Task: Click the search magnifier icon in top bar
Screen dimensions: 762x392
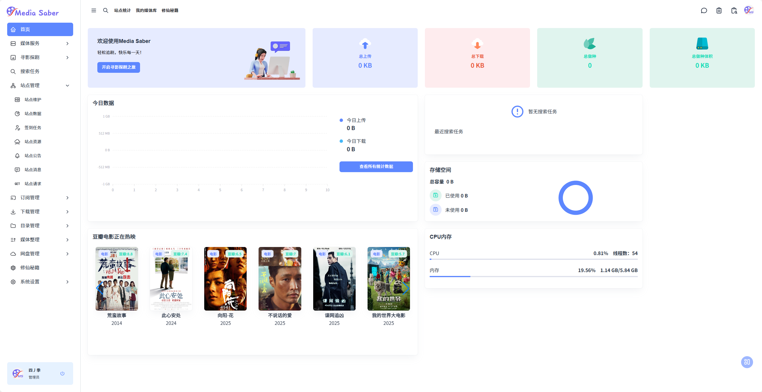Action: click(x=106, y=10)
